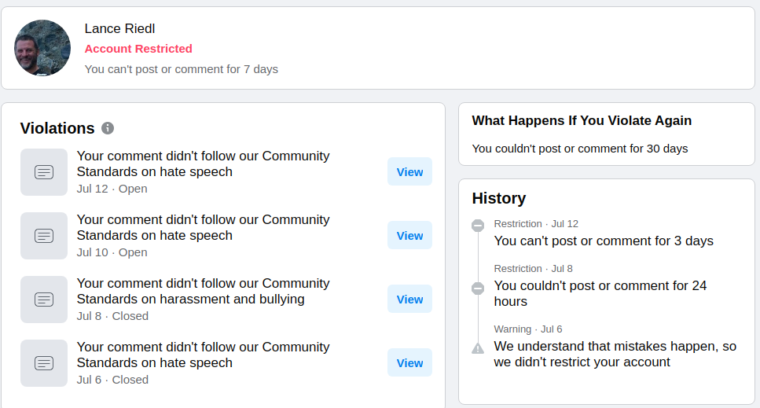The height and width of the screenshot is (408, 760).
Task: Click the What Happens If You Violate Again heading
Action: (582, 121)
